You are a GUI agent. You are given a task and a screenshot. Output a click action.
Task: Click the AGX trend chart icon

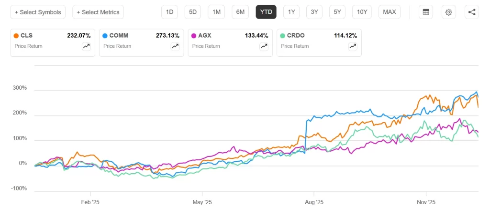[264, 46]
